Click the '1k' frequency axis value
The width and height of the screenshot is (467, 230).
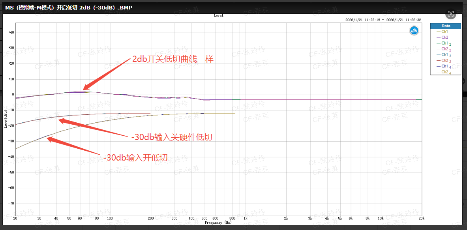coord(246,219)
